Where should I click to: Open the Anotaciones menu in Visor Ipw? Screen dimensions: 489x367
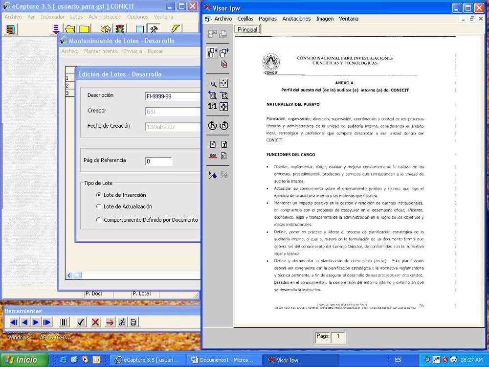click(296, 19)
